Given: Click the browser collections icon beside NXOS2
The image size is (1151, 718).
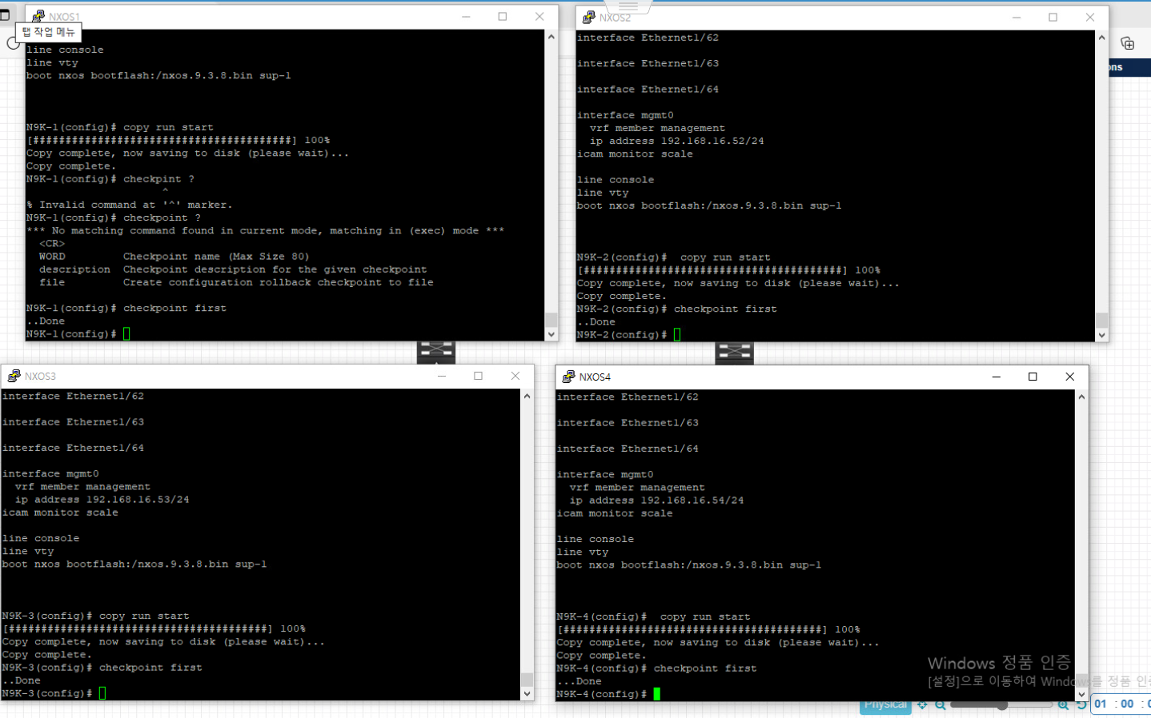Looking at the screenshot, I should (x=1127, y=43).
